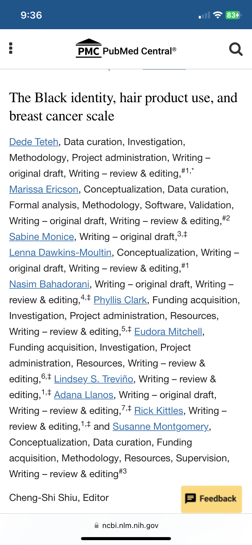Open Lenna Dawkins-Moultin's profile
Image resolution: width=252 pixels, height=545 pixels.
click(60, 252)
